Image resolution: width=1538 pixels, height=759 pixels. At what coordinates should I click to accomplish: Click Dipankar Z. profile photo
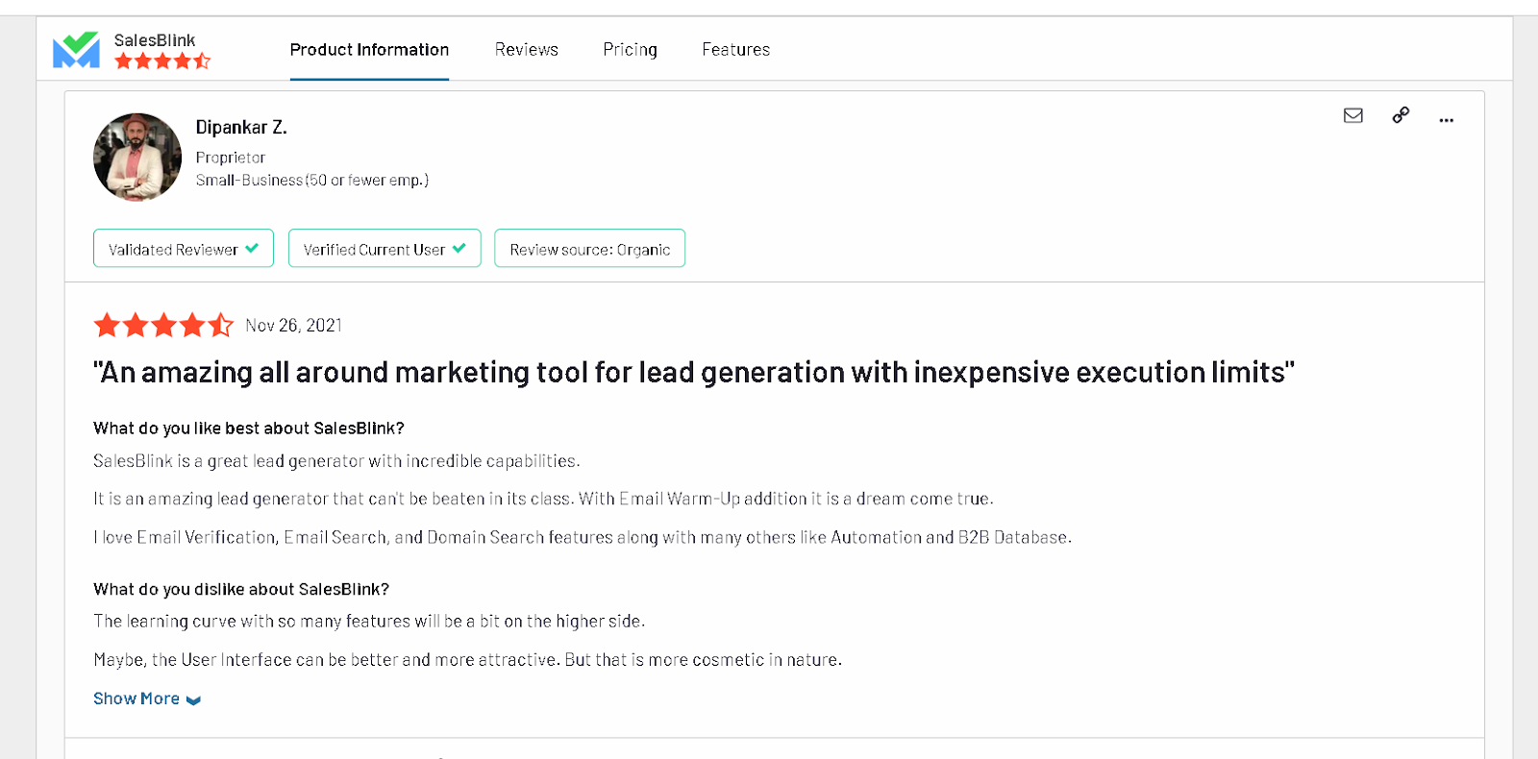137,157
